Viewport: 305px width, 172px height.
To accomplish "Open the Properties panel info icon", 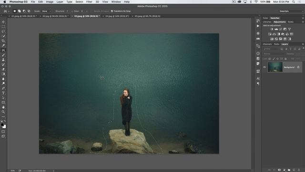I will tap(258, 54).
